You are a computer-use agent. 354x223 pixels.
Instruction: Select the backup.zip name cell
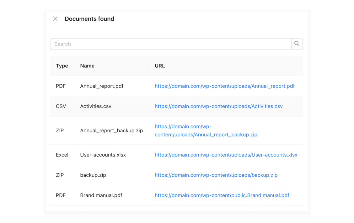[93, 175]
